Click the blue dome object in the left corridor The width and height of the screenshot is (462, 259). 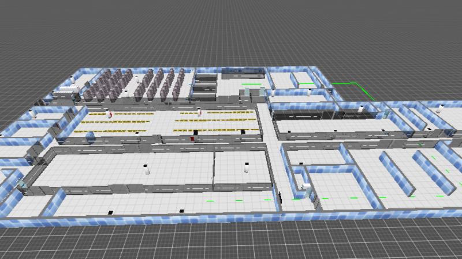(90, 136)
